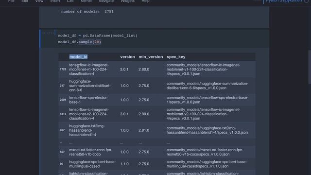Image resolution: width=311 pixels, height=175 pixels.
Task: Click min_version 2.81.0 in row 407
Action: 144,130
